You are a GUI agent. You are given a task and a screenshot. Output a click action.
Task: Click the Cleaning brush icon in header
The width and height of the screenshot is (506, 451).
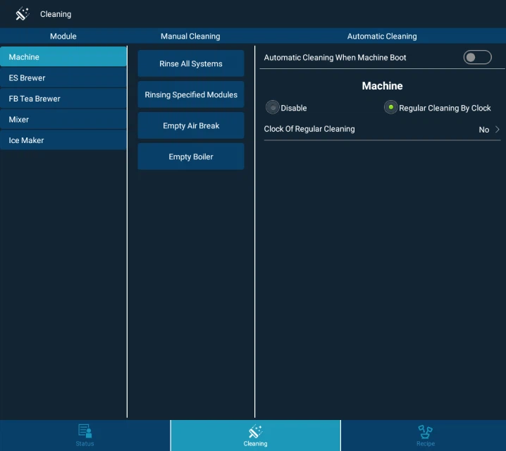(22, 14)
